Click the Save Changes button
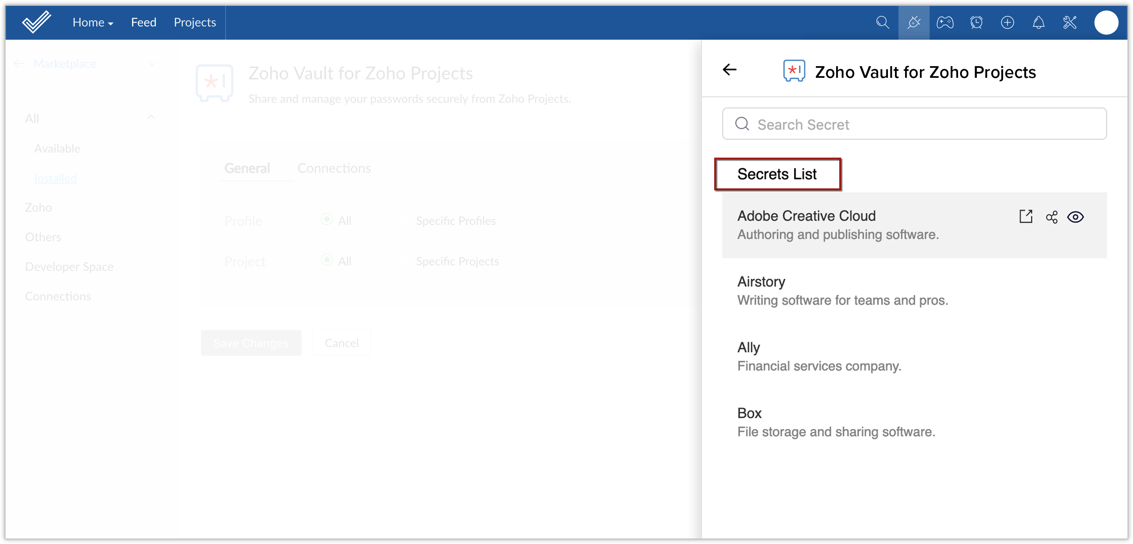 251,343
